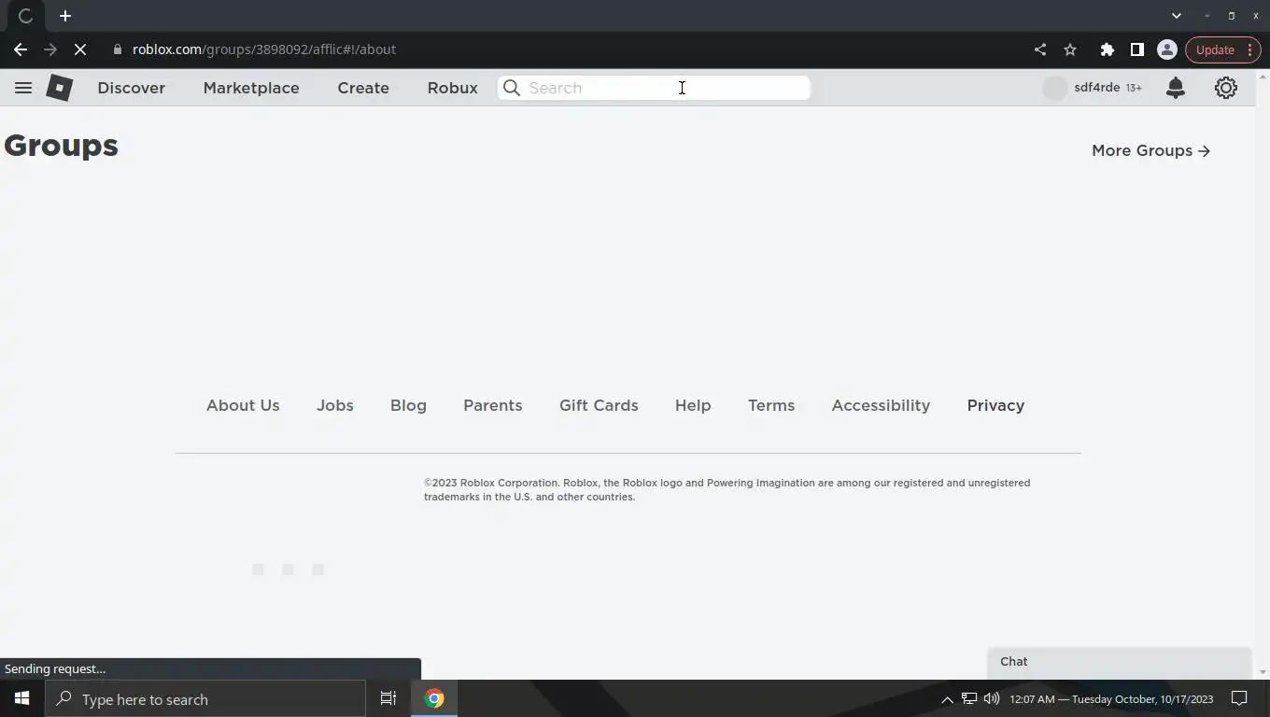Image resolution: width=1270 pixels, height=717 pixels.
Task: Open the Windows Start menu
Action: pos(22,699)
